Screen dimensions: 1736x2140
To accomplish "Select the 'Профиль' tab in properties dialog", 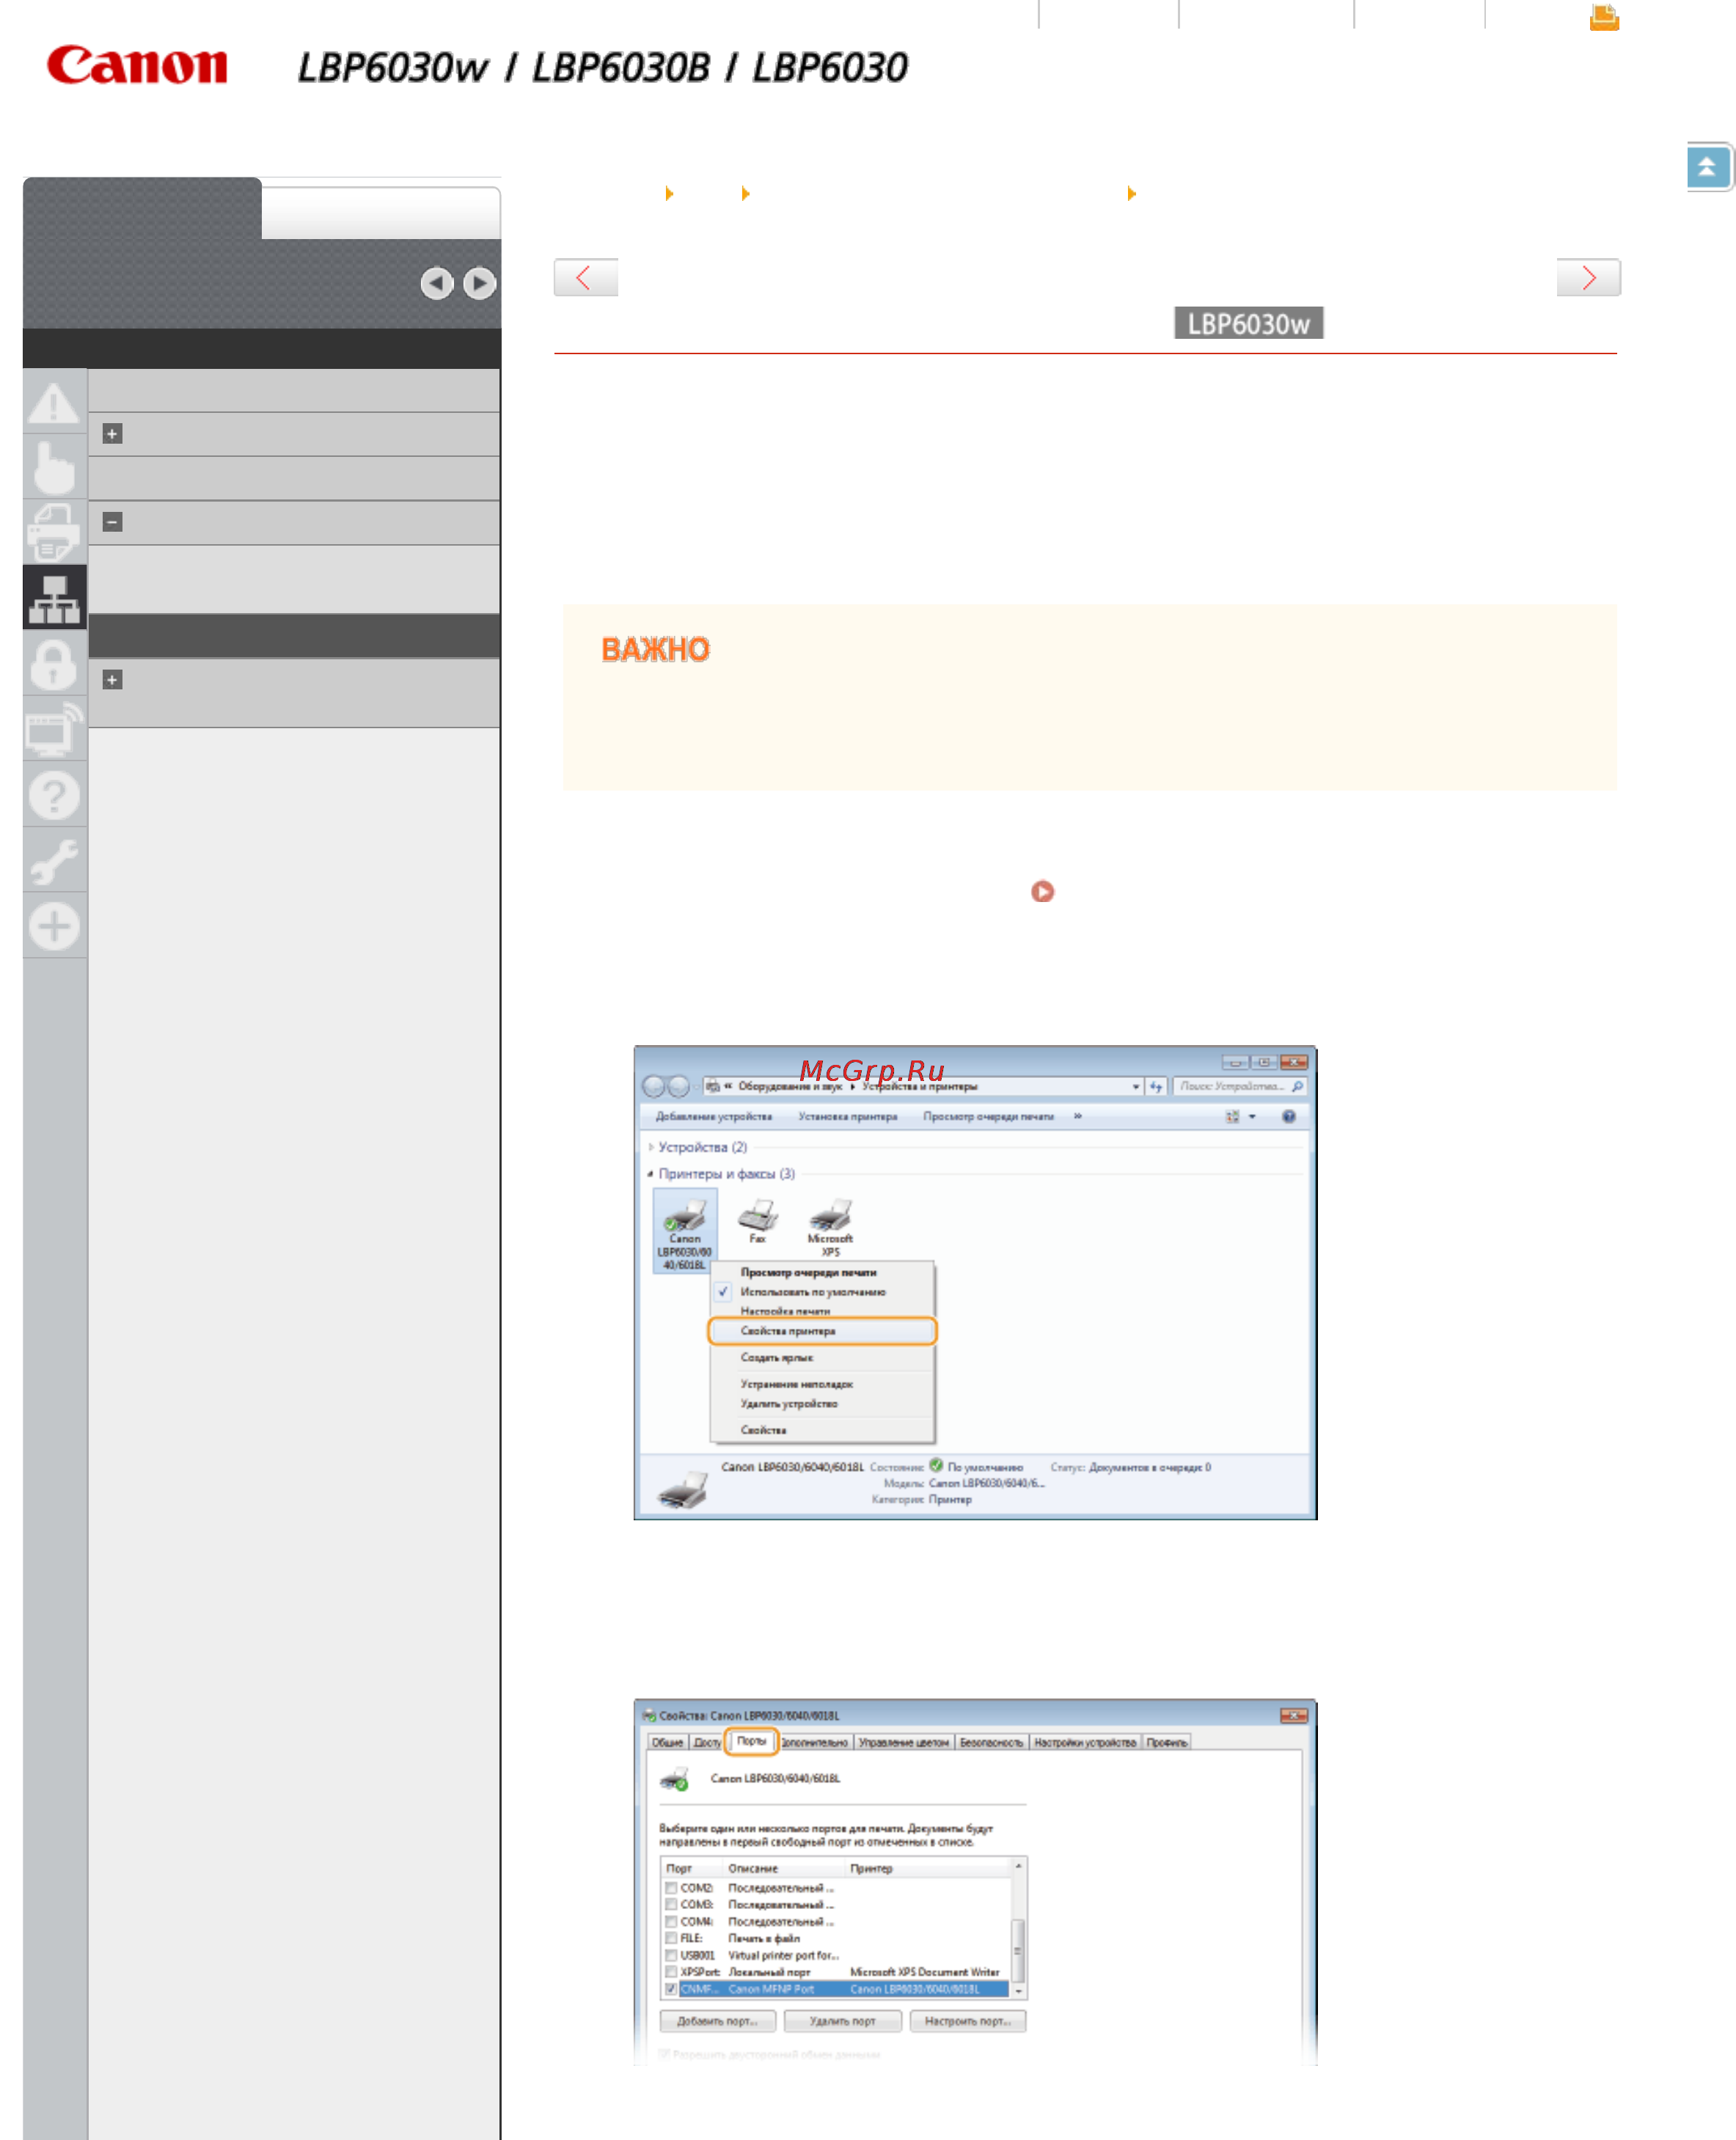I will coord(1167,1743).
